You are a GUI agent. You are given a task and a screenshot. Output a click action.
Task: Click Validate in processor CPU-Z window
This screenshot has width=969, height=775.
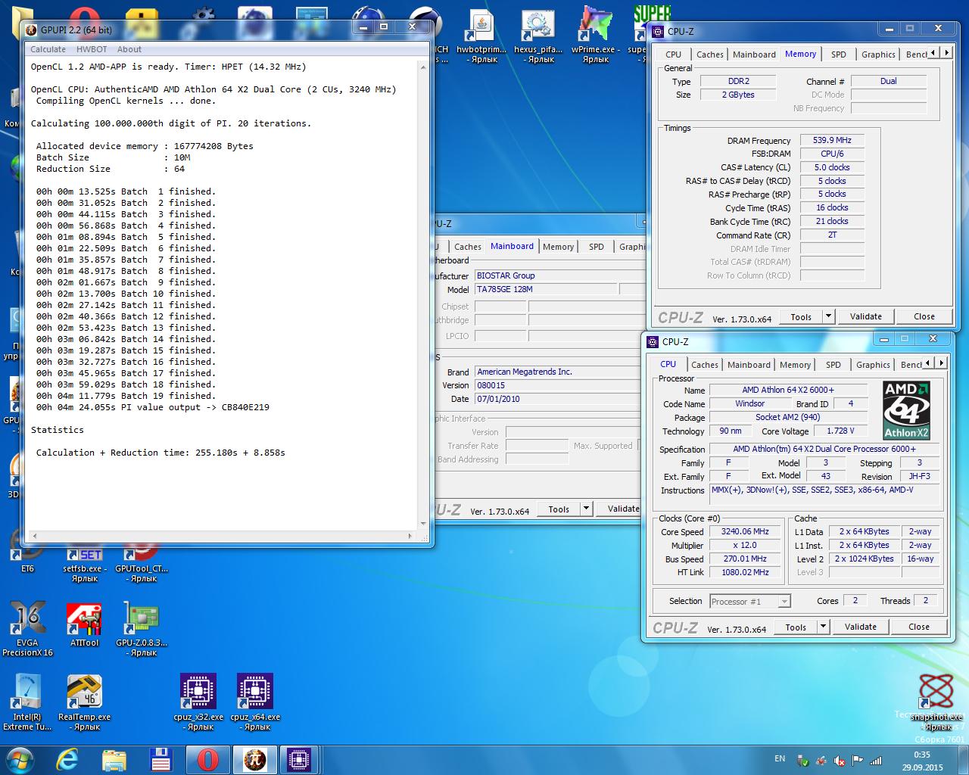coord(860,627)
